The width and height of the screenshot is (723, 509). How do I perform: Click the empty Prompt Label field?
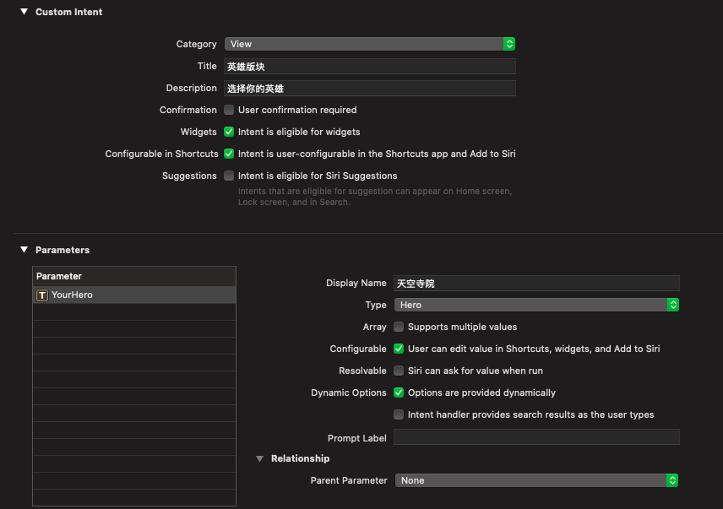coord(536,437)
